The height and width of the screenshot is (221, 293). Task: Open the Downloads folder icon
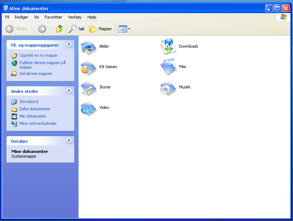(x=168, y=46)
